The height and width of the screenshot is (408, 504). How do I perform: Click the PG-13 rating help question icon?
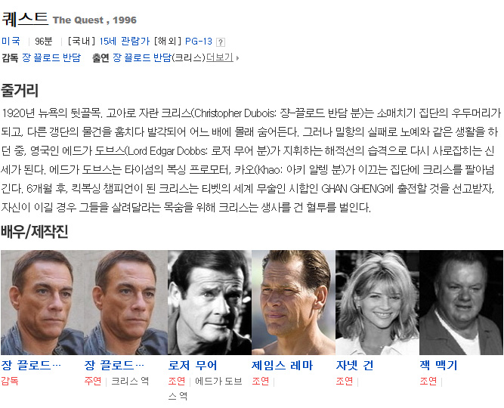pyautogui.click(x=221, y=42)
